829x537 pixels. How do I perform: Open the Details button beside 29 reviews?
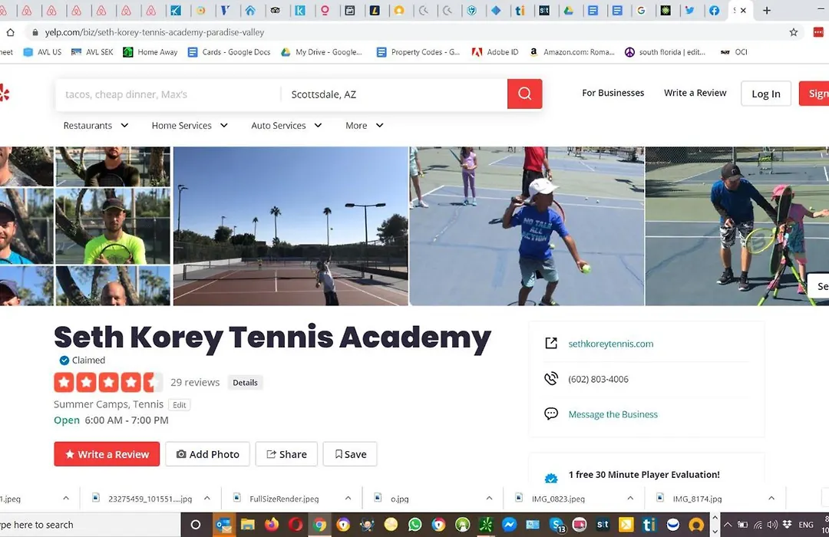pyautogui.click(x=246, y=383)
